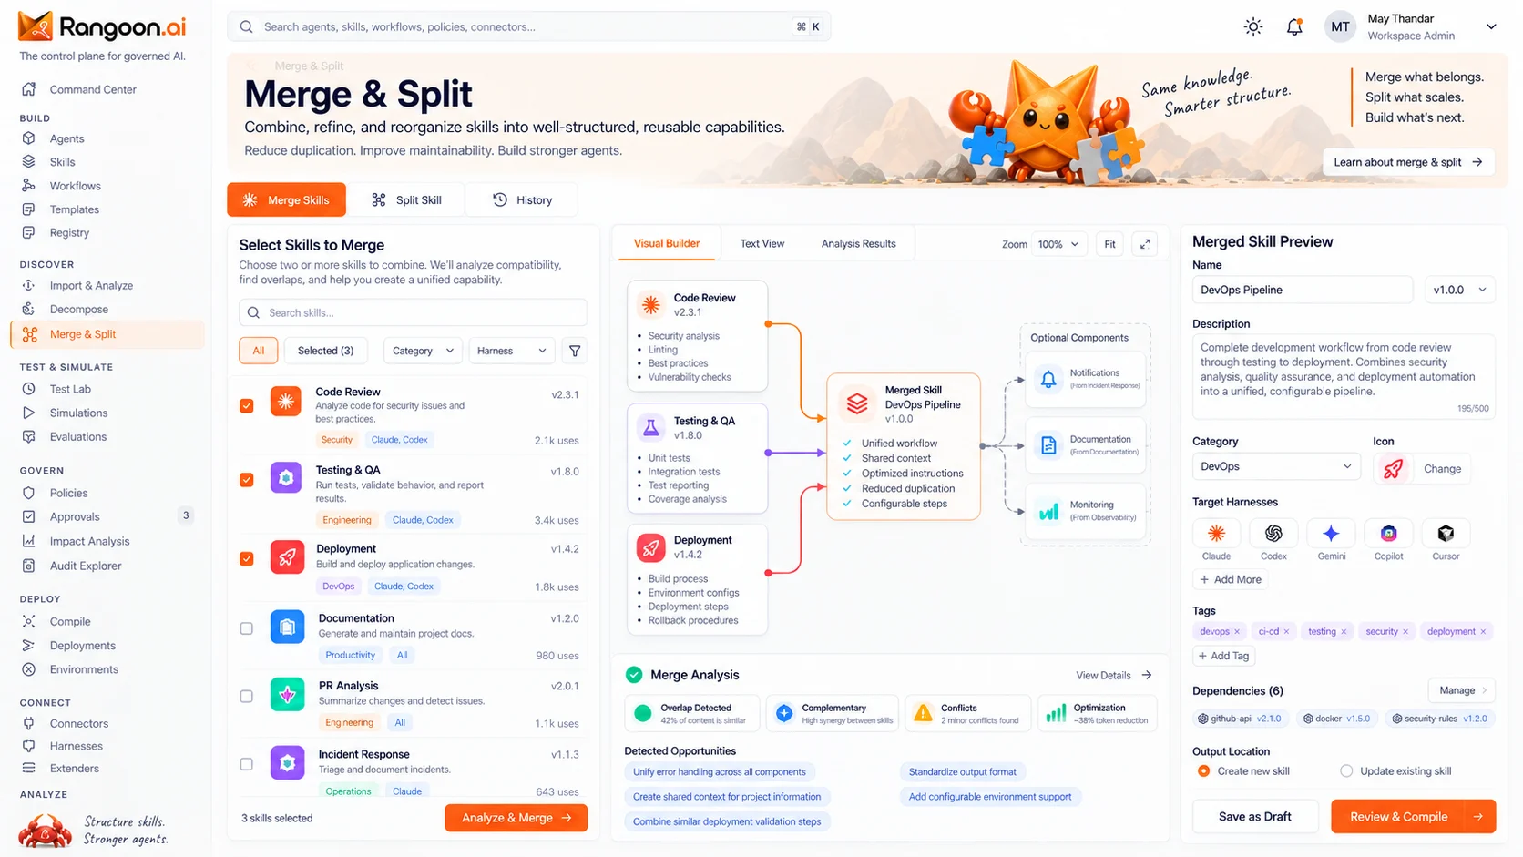Expand the canvas to fullscreen

coord(1145,244)
